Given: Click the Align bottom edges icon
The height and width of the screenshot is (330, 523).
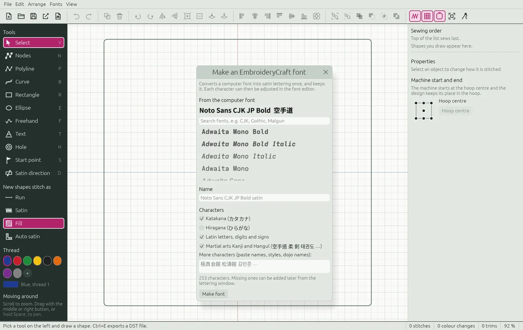Looking at the screenshot, I should 304,16.
